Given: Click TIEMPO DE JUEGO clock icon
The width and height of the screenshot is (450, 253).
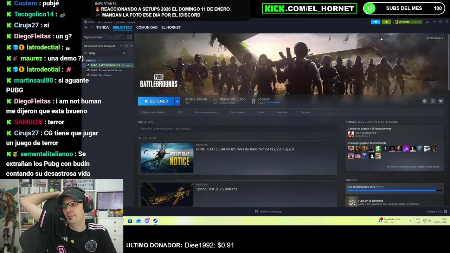Looking at the screenshot, I should point(215,101).
